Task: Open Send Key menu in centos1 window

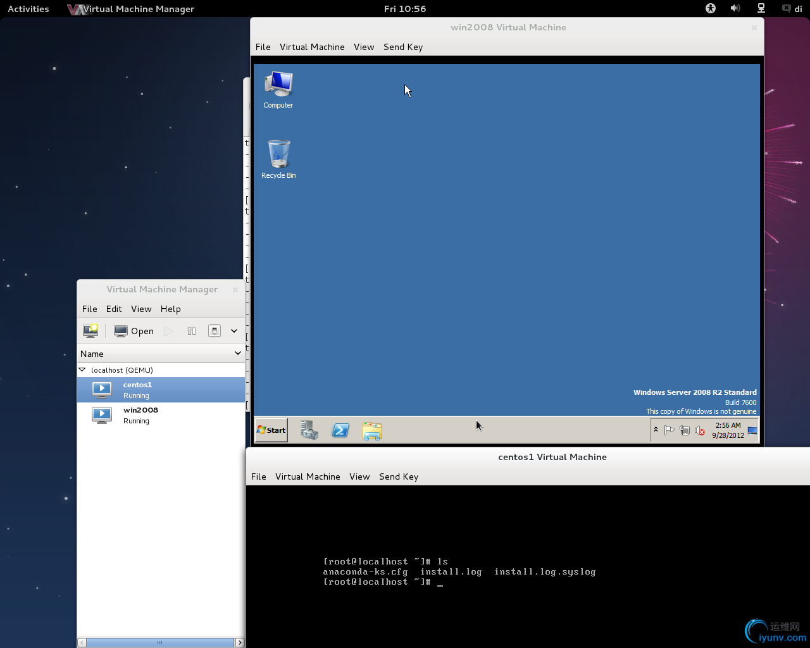Action: coord(399,477)
